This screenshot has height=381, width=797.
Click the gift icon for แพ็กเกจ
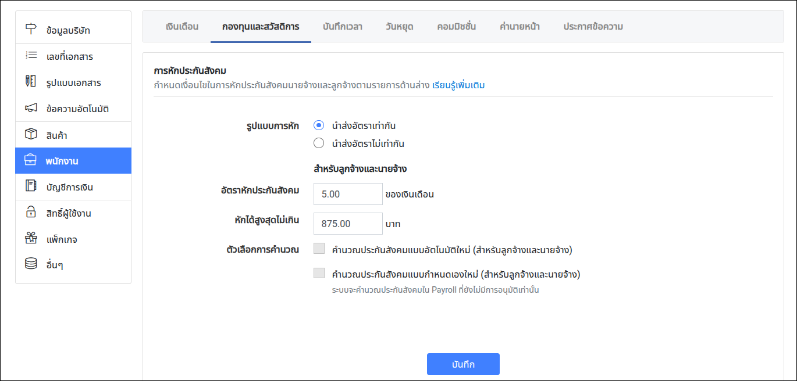pos(31,239)
